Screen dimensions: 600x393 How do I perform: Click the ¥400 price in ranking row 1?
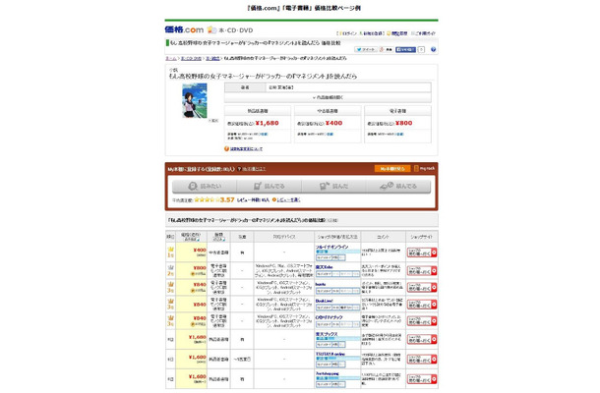click(200, 250)
